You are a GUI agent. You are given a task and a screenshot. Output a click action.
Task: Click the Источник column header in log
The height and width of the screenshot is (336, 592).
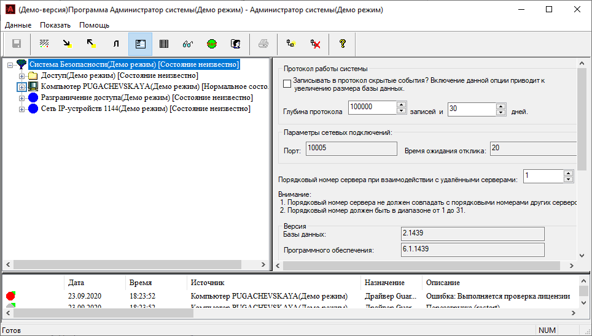(207, 283)
